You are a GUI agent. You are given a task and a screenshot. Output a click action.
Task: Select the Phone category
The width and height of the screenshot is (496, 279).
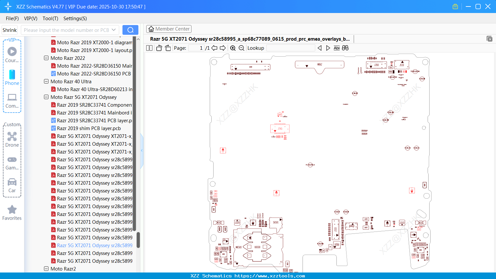pyautogui.click(x=12, y=77)
